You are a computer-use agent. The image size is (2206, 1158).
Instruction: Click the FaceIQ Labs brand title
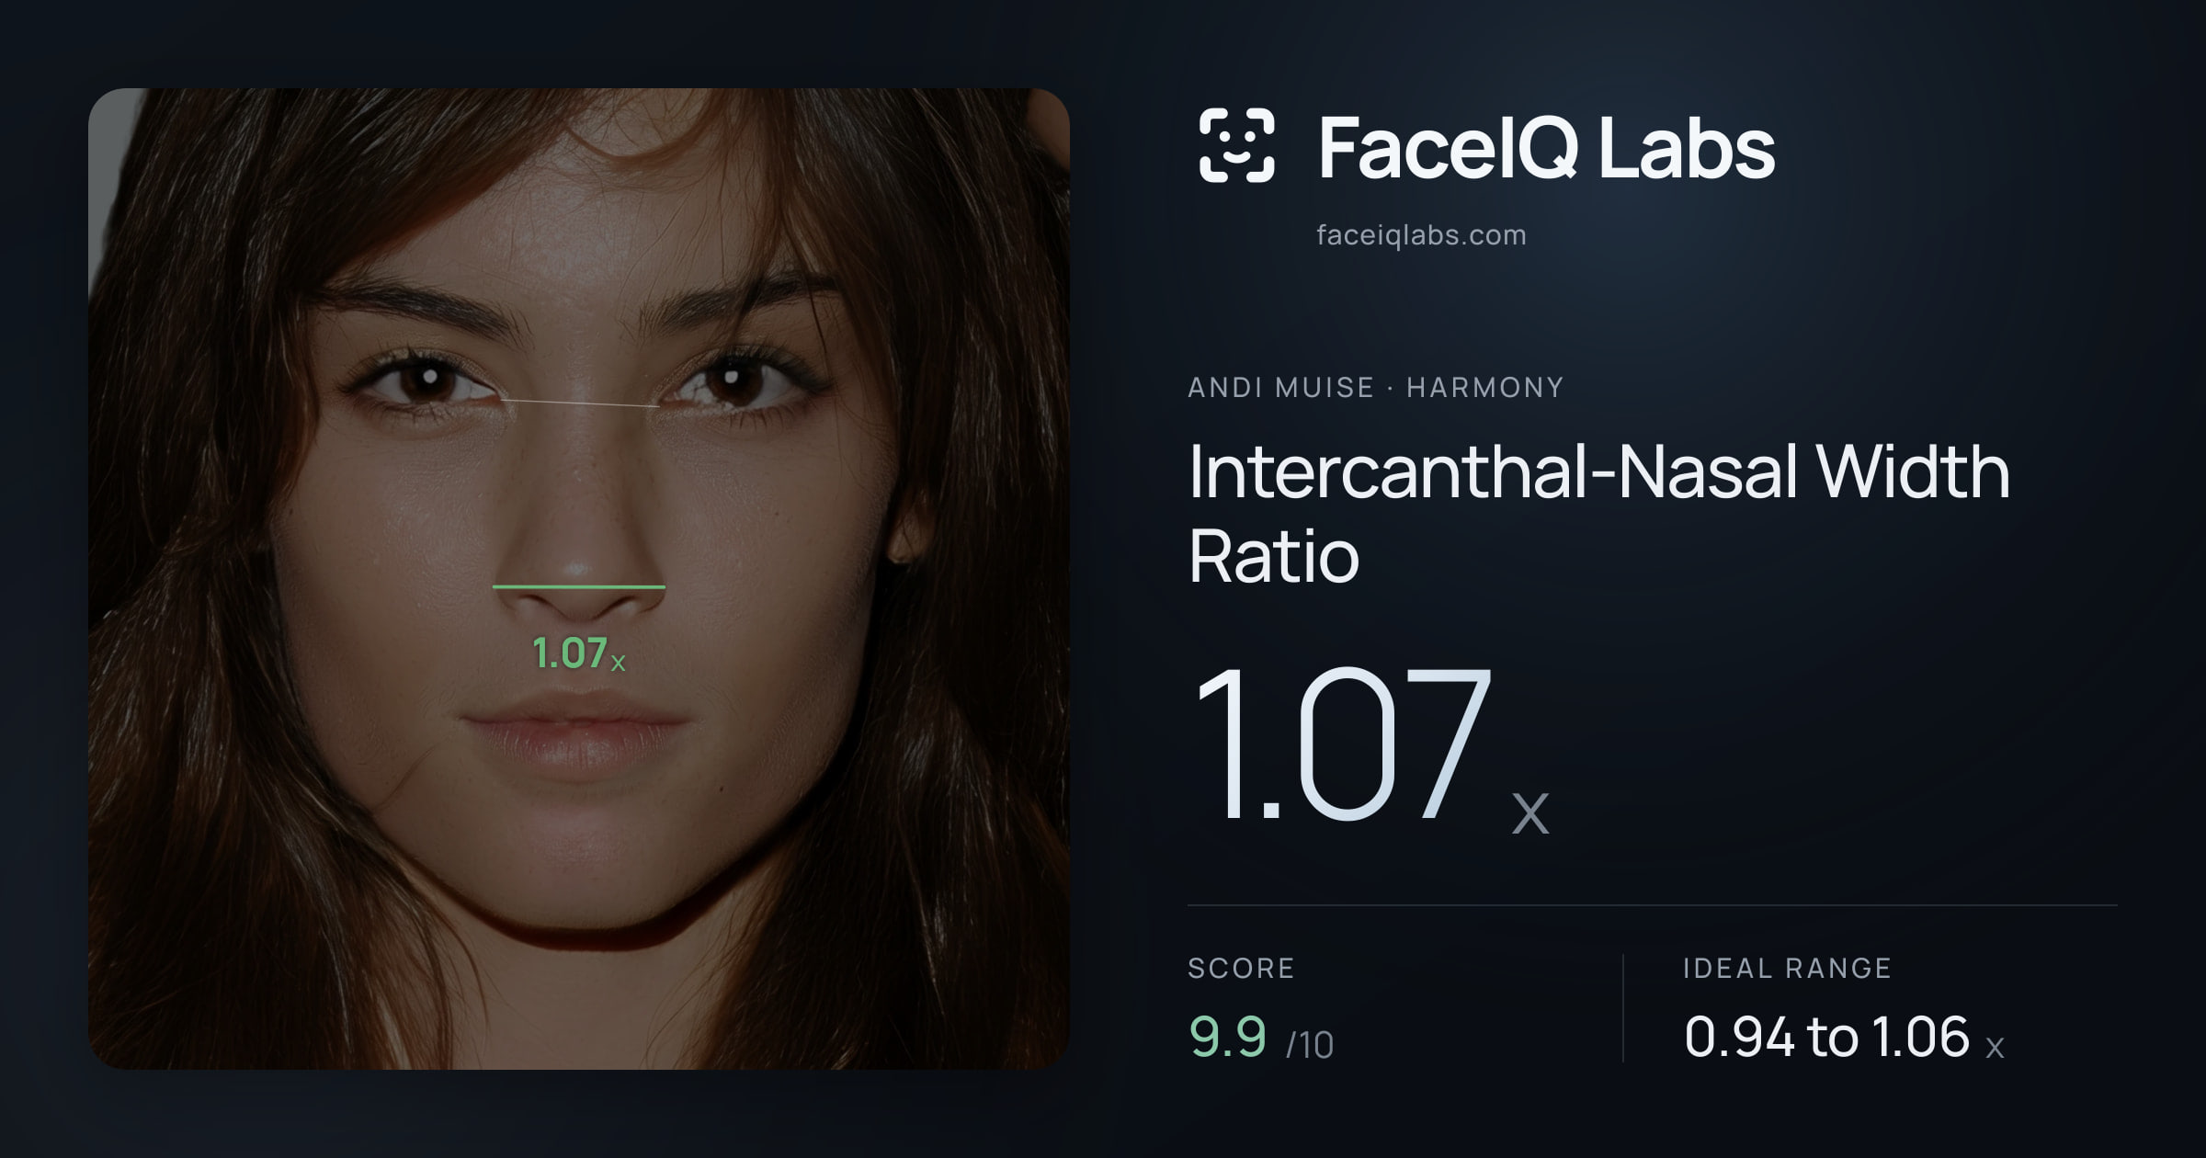pos(1546,148)
